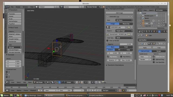173x97 pixels.
Task: Toggle the modifier's viewport eye display
Action: 151,44
